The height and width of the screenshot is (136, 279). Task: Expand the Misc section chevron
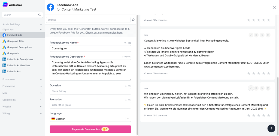click(41, 93)
